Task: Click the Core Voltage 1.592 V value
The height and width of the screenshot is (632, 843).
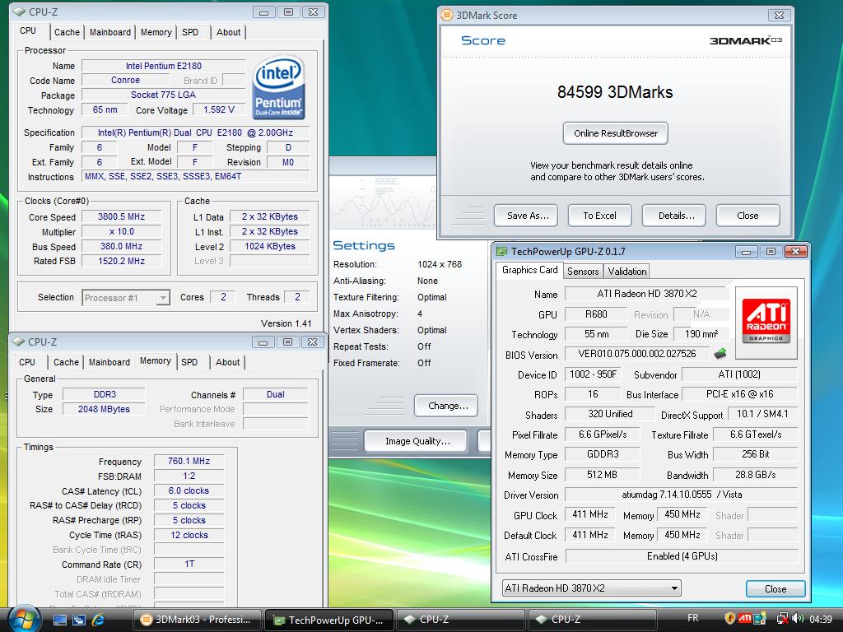Action: 219,109
